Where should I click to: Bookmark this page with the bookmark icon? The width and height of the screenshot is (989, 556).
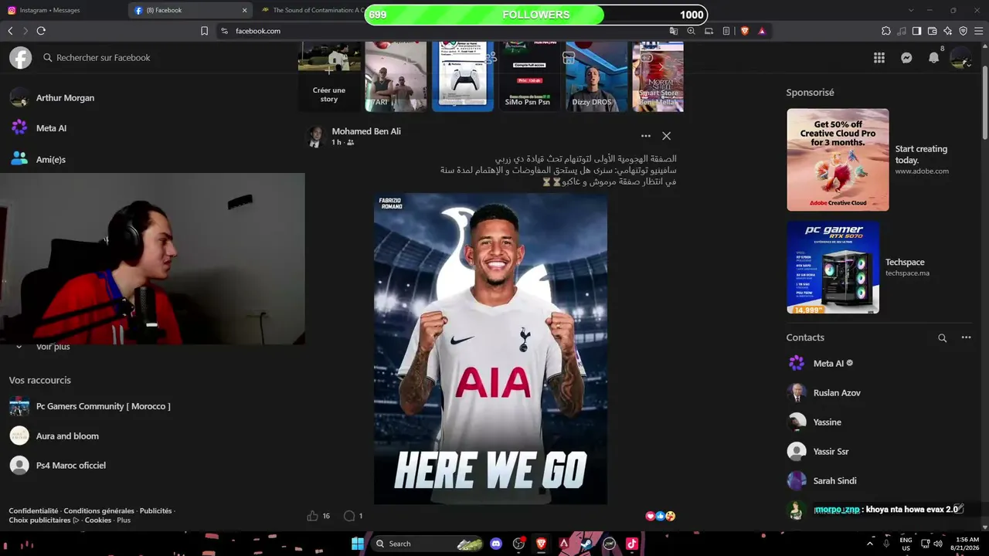[x=204, y=31]
